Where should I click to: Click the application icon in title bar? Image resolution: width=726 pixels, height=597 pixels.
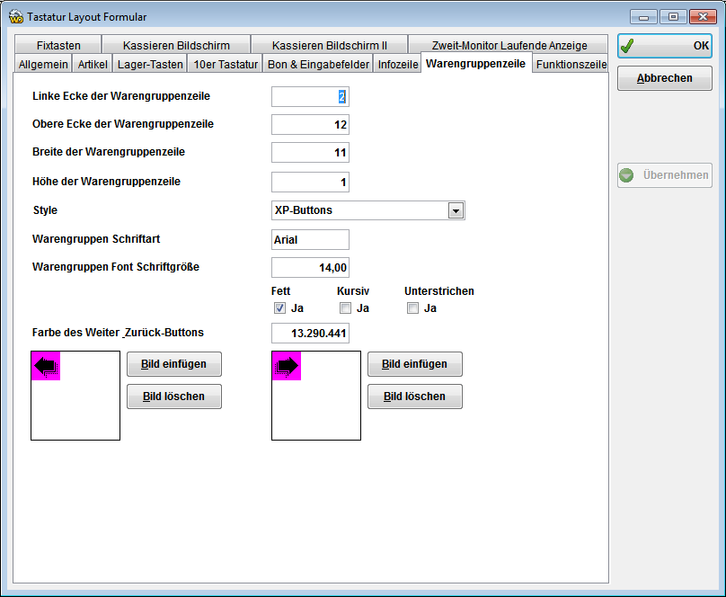click(16, 17)
